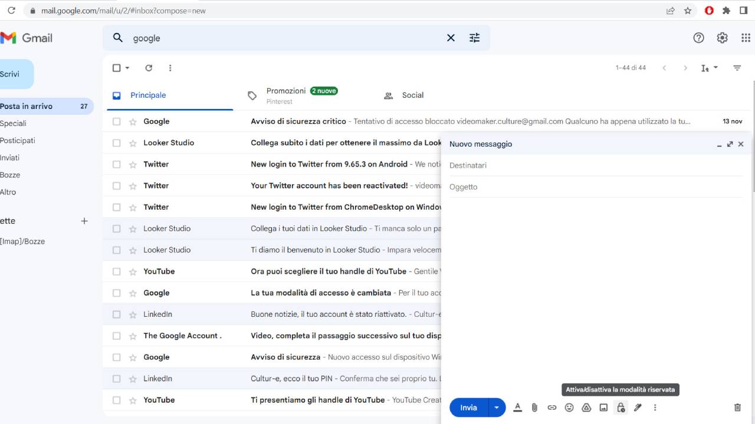Switch to the Social tab
Image resolution: width=755 pixels, height=424 pixels.
point(412,95)
